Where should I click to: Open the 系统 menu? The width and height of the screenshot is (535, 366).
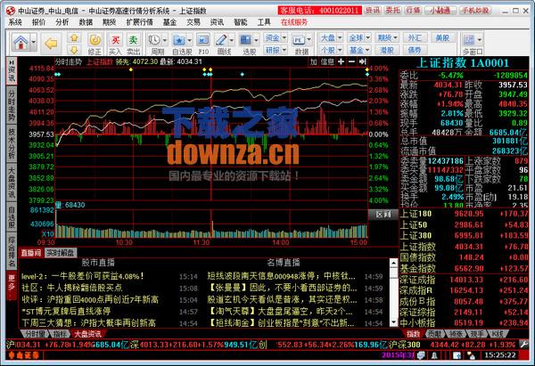coord(15,22)
